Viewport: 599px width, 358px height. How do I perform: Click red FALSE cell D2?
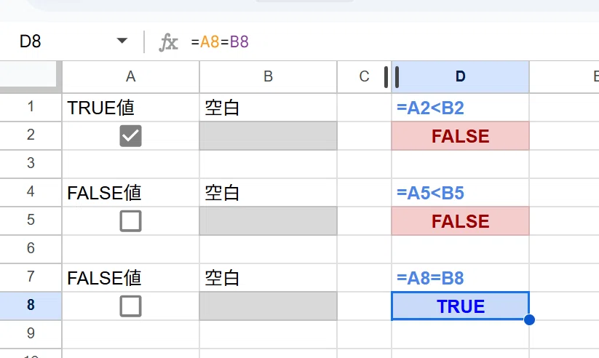tap(460, 135)
